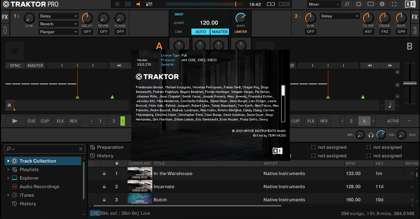This screenshot has height=219, width=420.
Task: Click the orange speaker icon in header
Action: pos(138,4)
